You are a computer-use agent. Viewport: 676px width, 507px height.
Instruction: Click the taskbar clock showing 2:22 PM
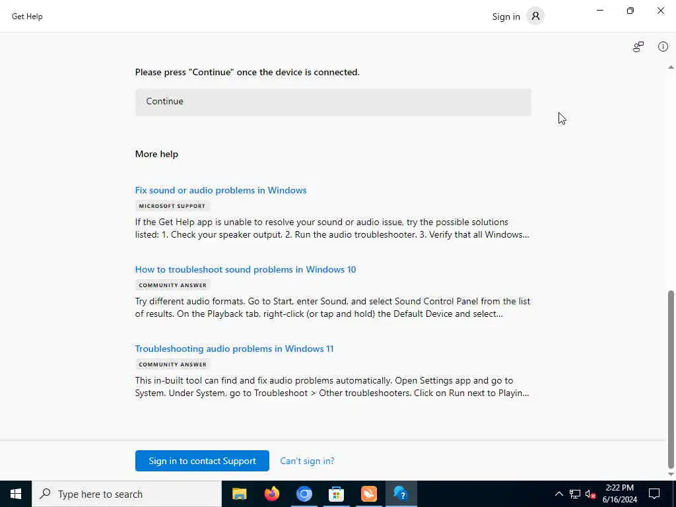point(619,494)
